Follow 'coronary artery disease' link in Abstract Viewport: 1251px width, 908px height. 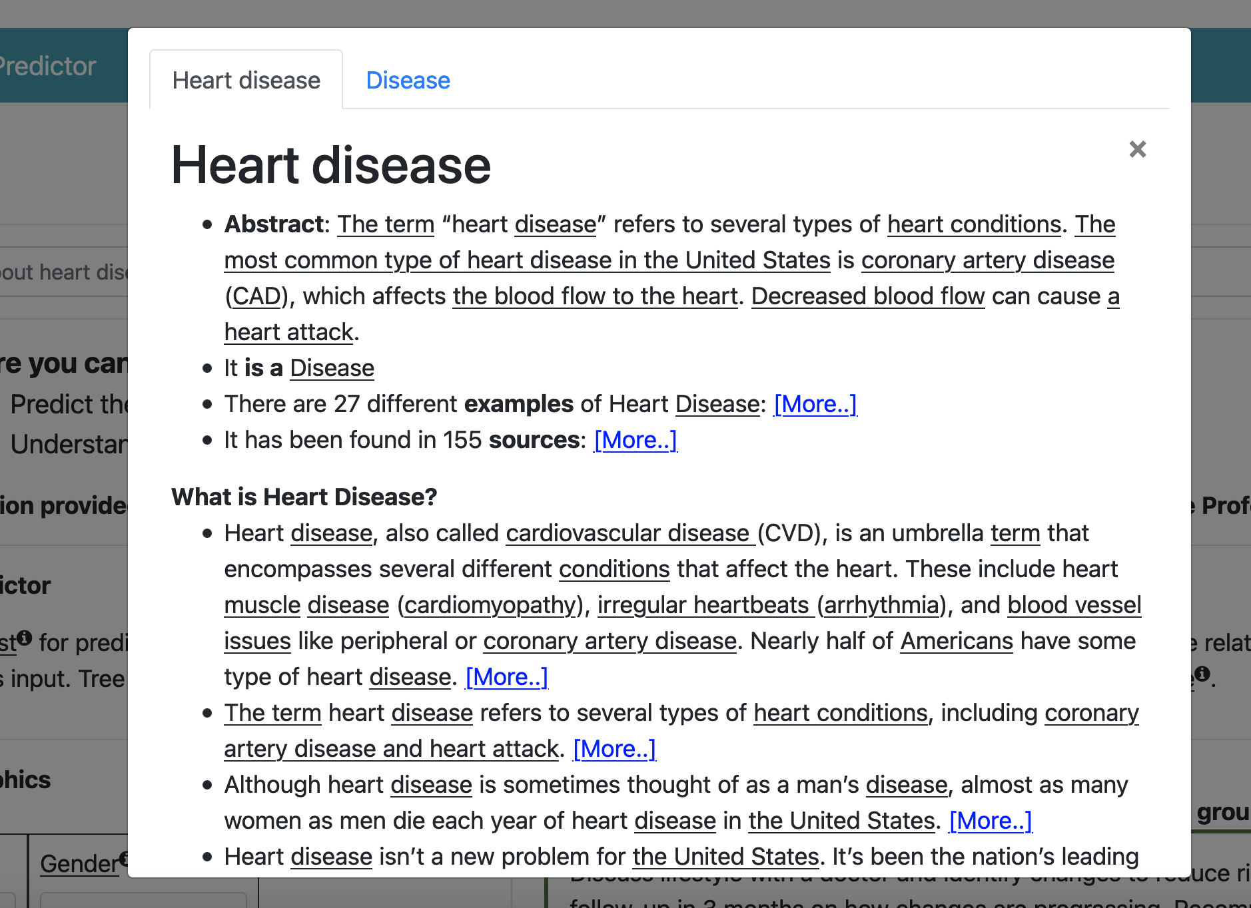[987, 260]
